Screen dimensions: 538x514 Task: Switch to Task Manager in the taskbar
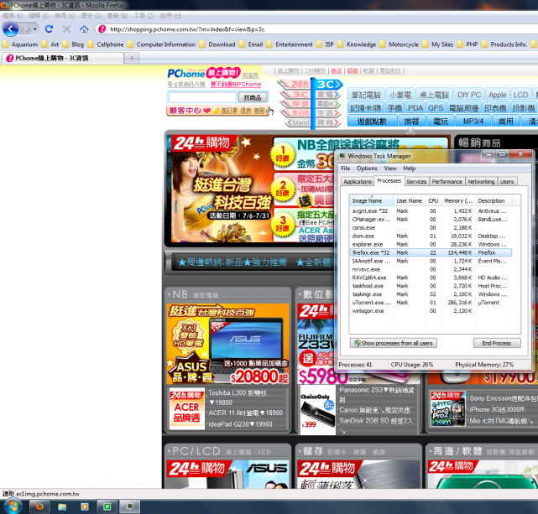coord(129,506)
